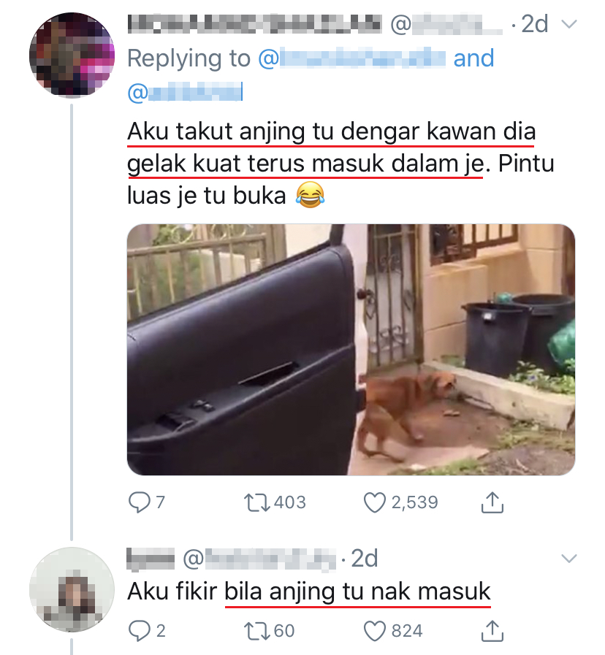Open the tweet text 'Aku fikir bila anjing'
This screenshot has height=655, width=605.
click(x=308, y=591)
